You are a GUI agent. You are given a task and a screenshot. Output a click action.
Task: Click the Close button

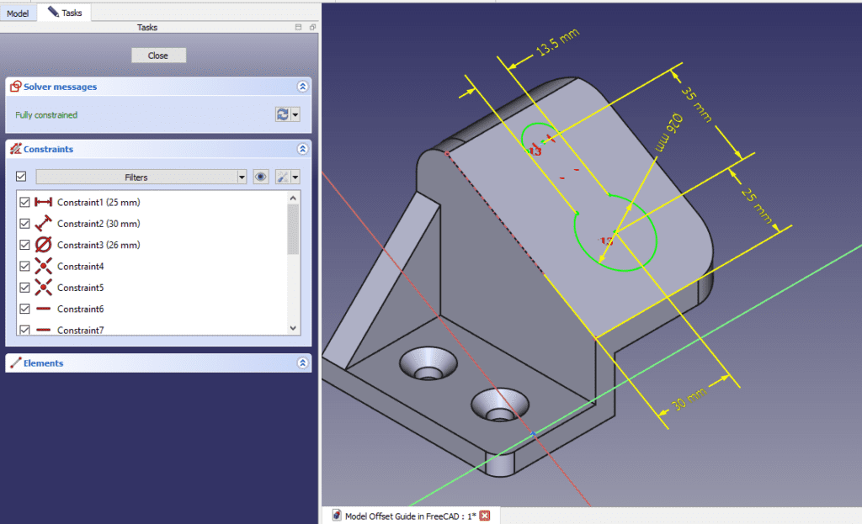(x=158, y=55)
